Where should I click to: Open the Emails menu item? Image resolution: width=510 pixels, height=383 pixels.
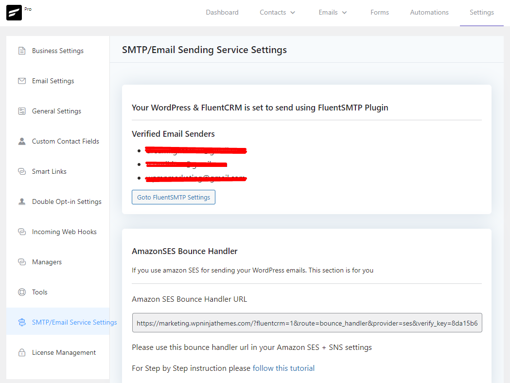328,12
